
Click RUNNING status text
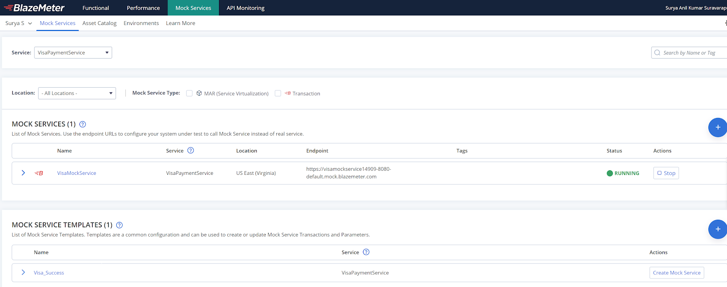(x=627, y=173)
